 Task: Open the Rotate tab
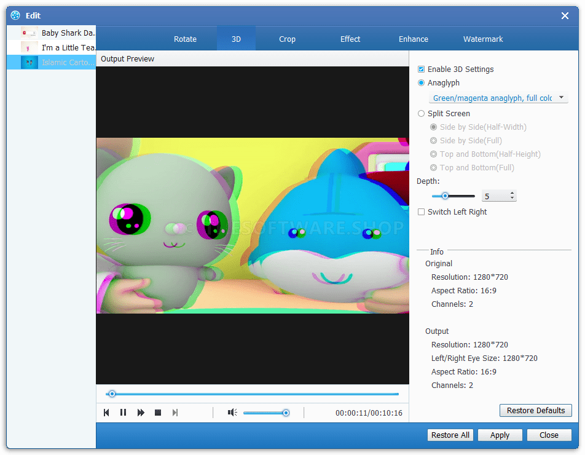(185, 39)
